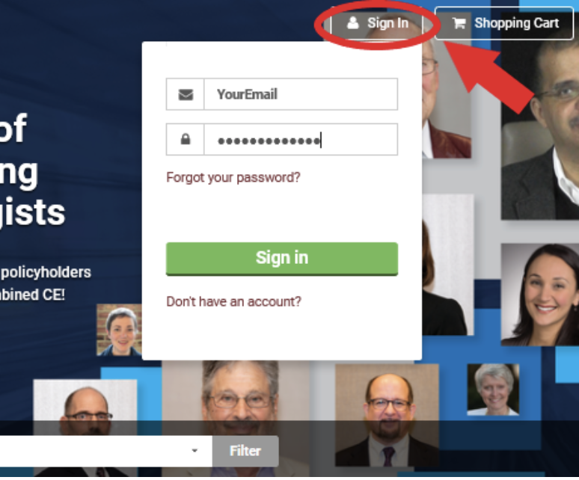Expand the dropdown arrow beside Filter
Screen dimensions: 579x480
194,451
